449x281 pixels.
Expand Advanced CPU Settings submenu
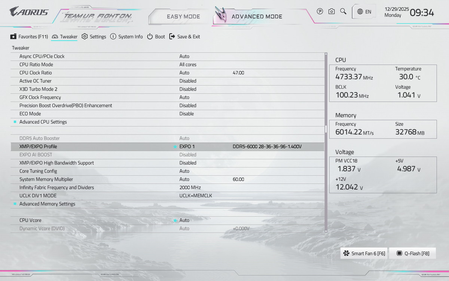coord(43,122)
